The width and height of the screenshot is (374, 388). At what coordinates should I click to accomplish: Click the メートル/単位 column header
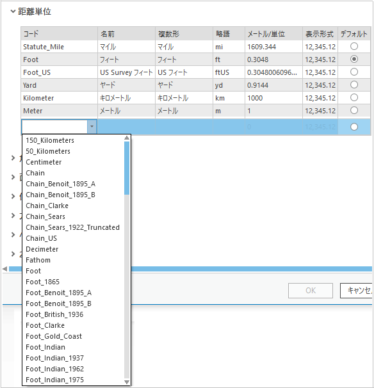click(x=273, y=34)
